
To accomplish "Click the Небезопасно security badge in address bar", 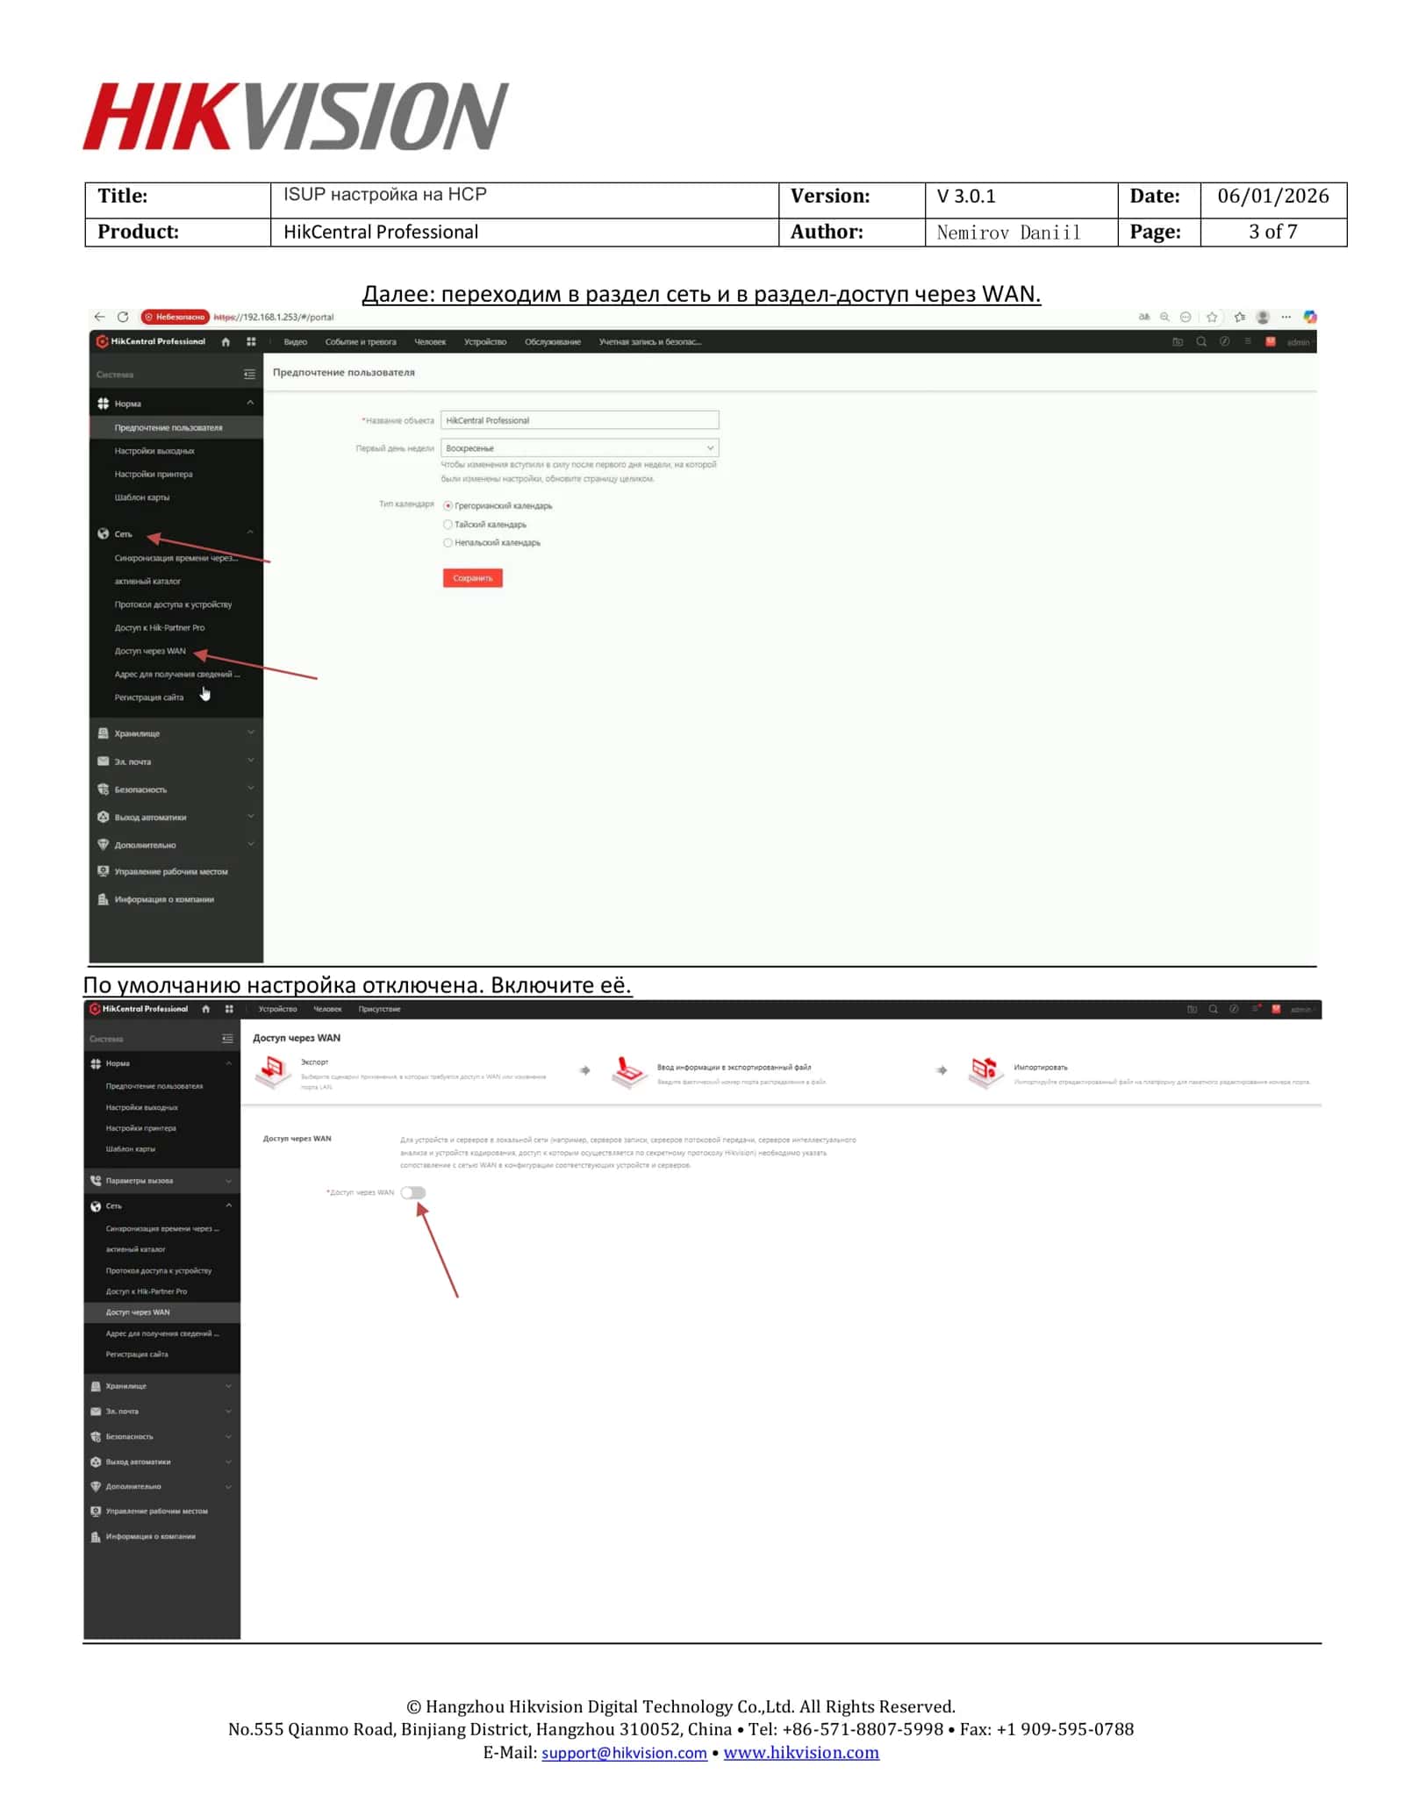I will point(175,317).
